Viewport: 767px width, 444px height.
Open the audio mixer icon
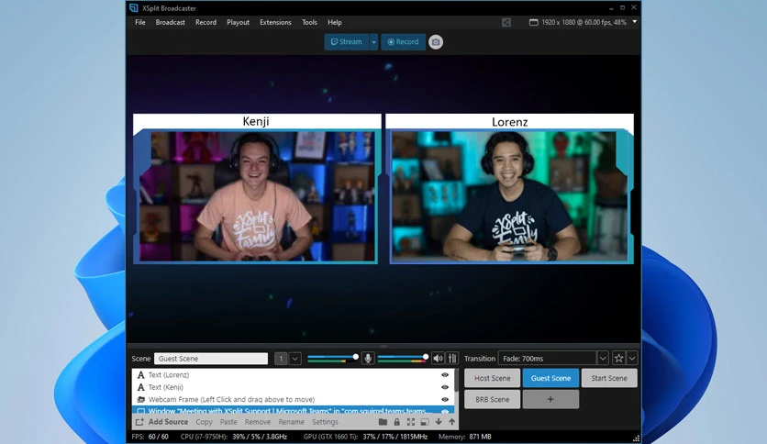452,358
